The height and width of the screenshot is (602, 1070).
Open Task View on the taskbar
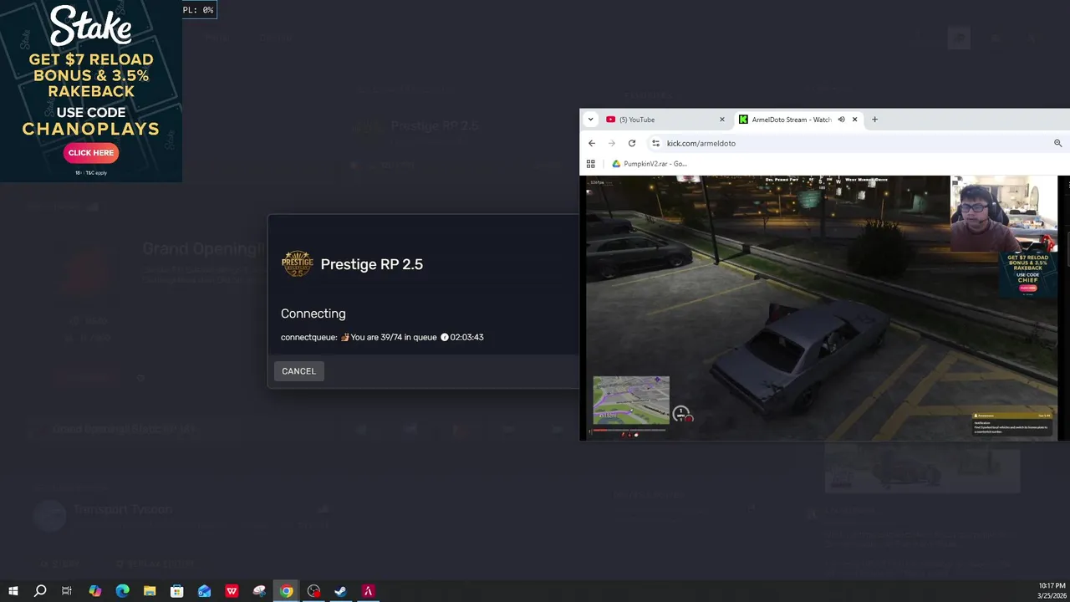67,591
